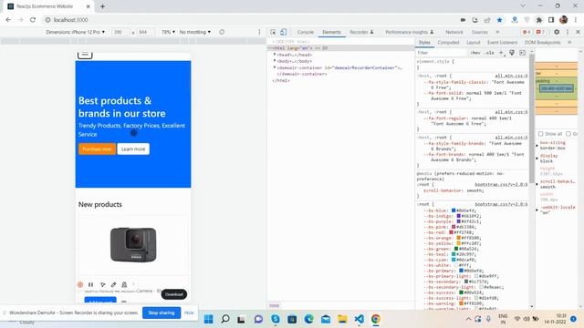
Task: Open File Explorer from taskbar
Action: click(x=342, y=319)
